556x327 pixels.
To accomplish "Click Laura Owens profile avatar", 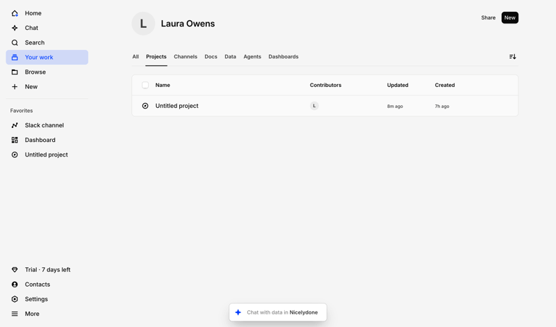I will [143, 24].
